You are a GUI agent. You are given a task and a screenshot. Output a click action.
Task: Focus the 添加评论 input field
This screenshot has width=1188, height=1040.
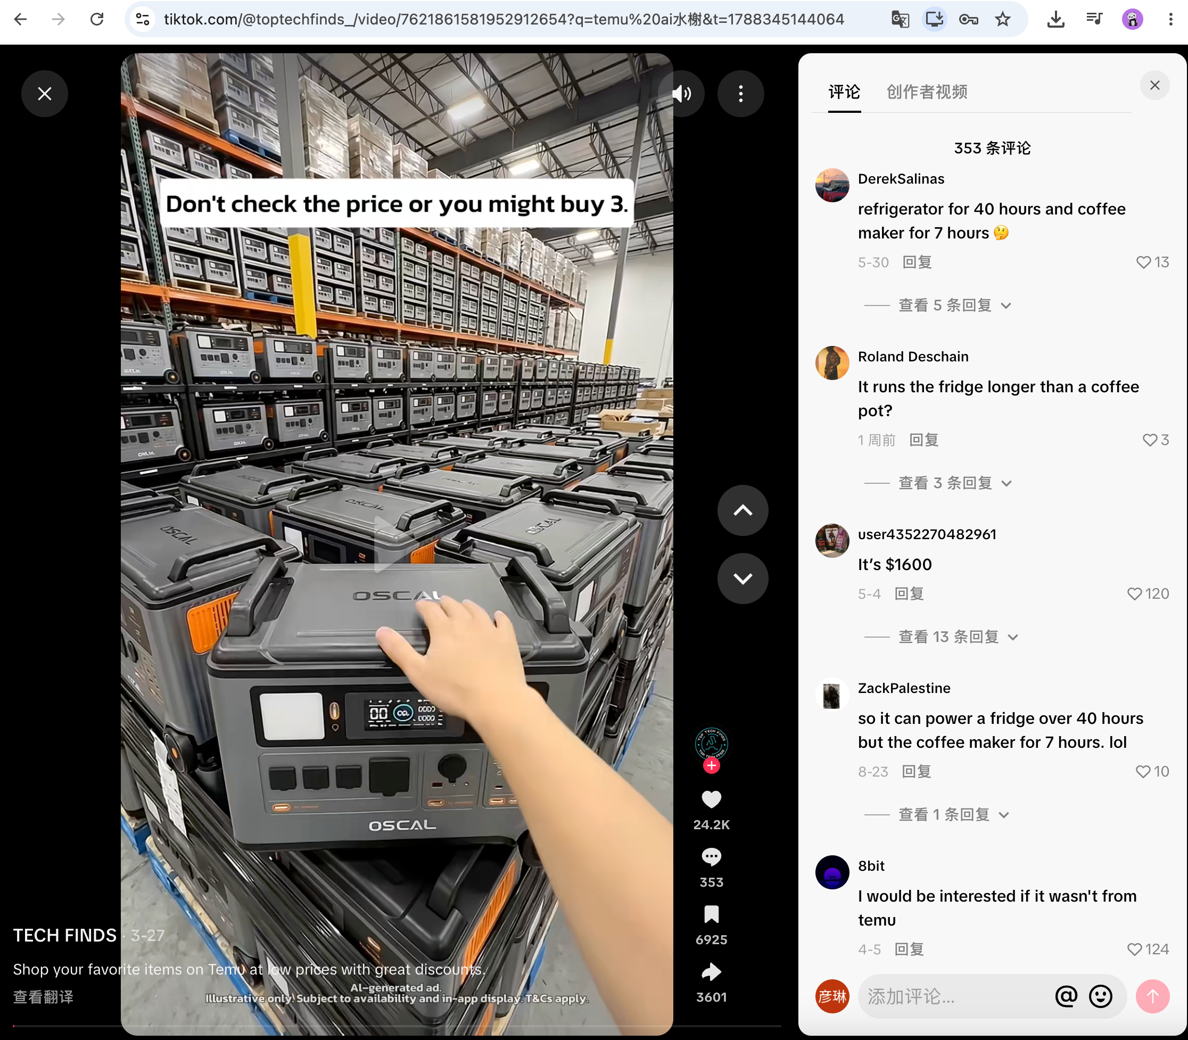click(955, 996)
